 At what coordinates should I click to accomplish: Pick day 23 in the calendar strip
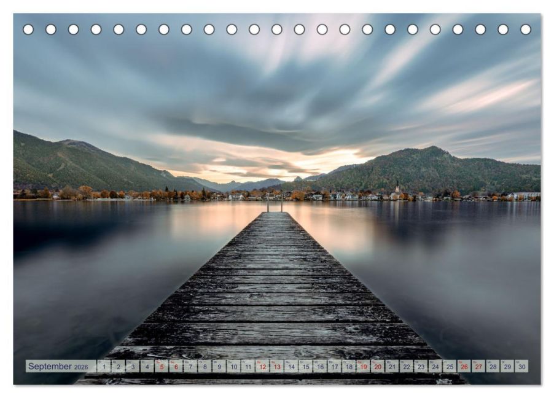click(x=421, y=367)
